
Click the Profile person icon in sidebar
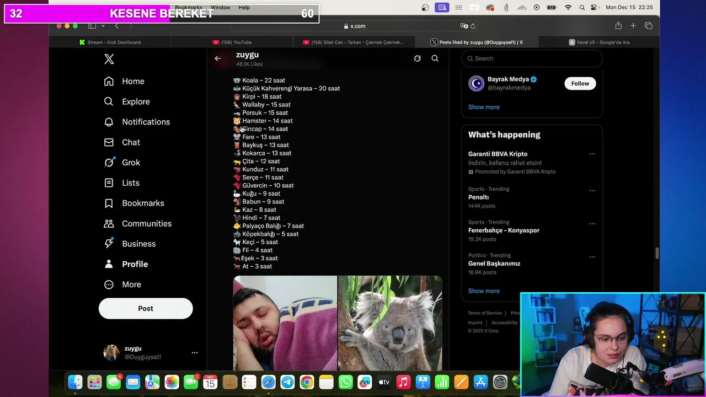coord(109,264)
